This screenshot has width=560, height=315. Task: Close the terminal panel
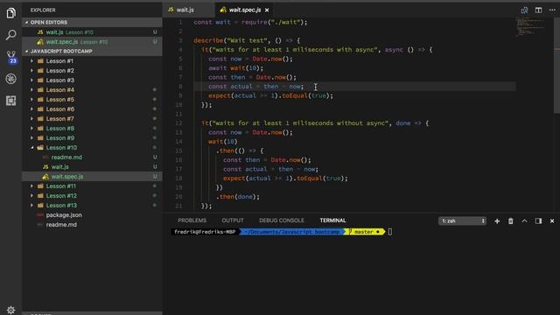point(552,221)
